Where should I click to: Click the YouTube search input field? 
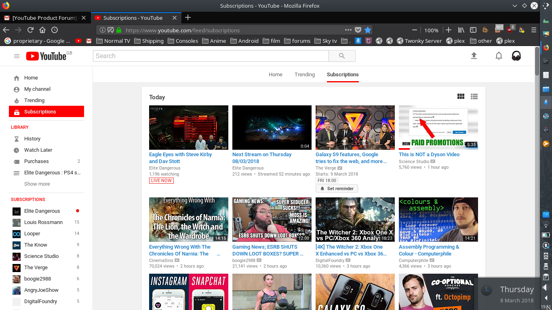click(x=211, y=56)
